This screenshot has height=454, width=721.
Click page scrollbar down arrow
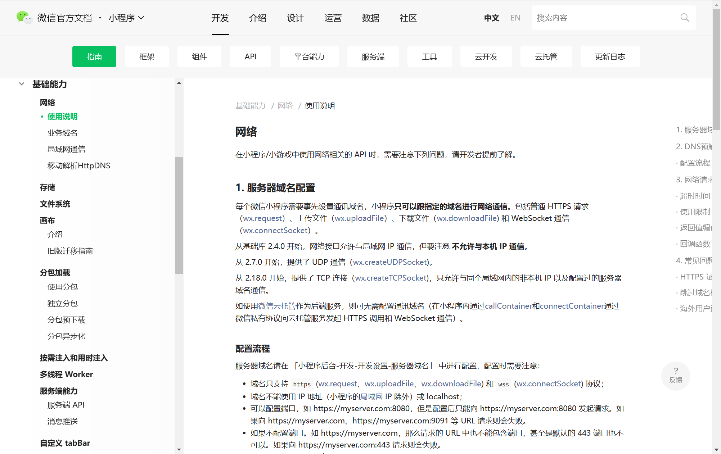coord(716,450)
